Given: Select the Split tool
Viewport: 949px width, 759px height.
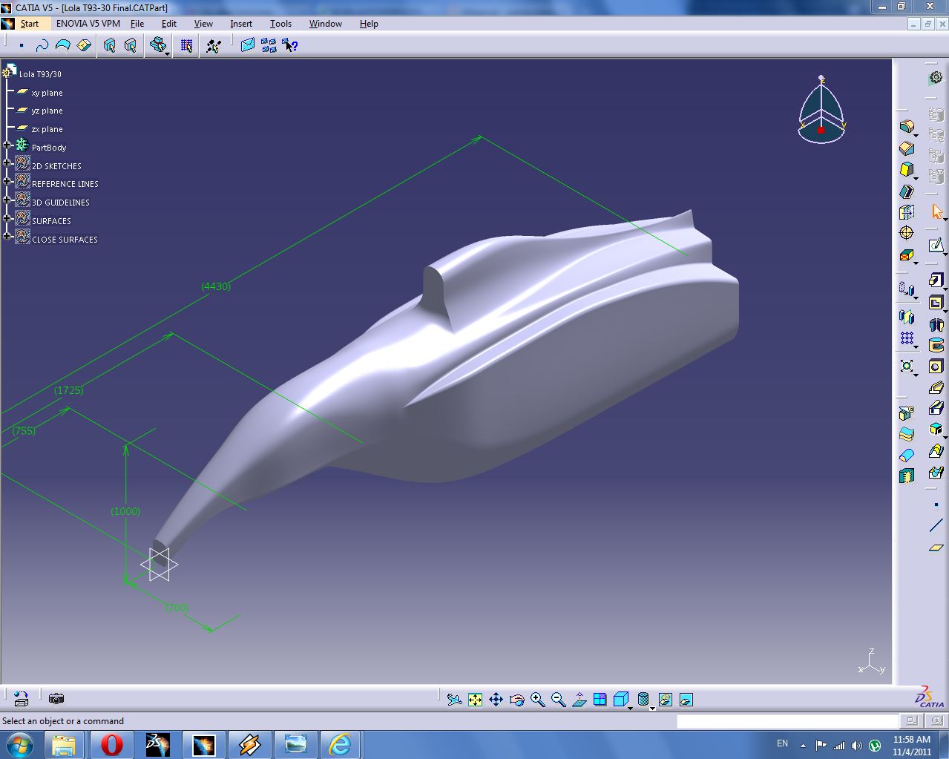Looking at the screenshot, I should tap(906, 413).
